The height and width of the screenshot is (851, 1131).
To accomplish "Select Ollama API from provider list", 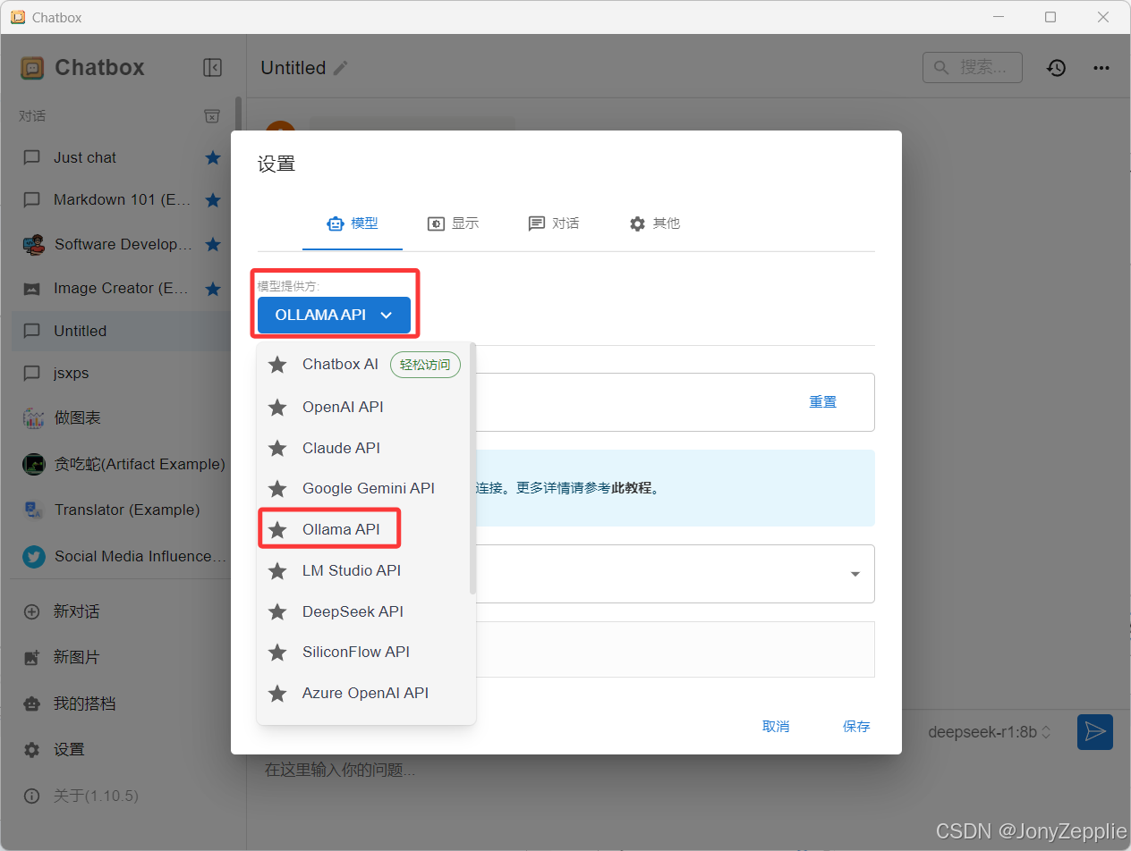I will click(362, 529).
